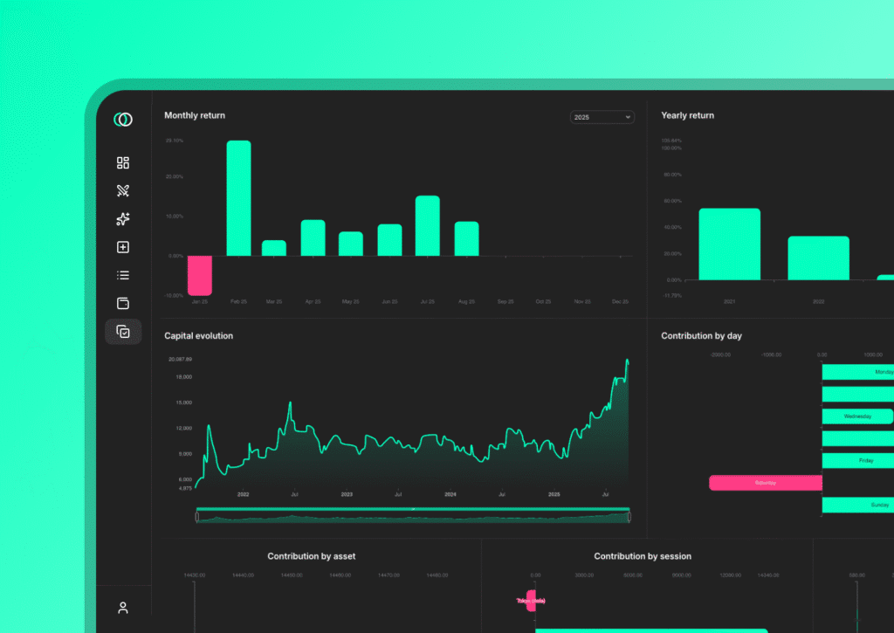Screen dimensions: 894x633
Task: Click the overlapping circles app logo
Action: click(x=123, y=120)
